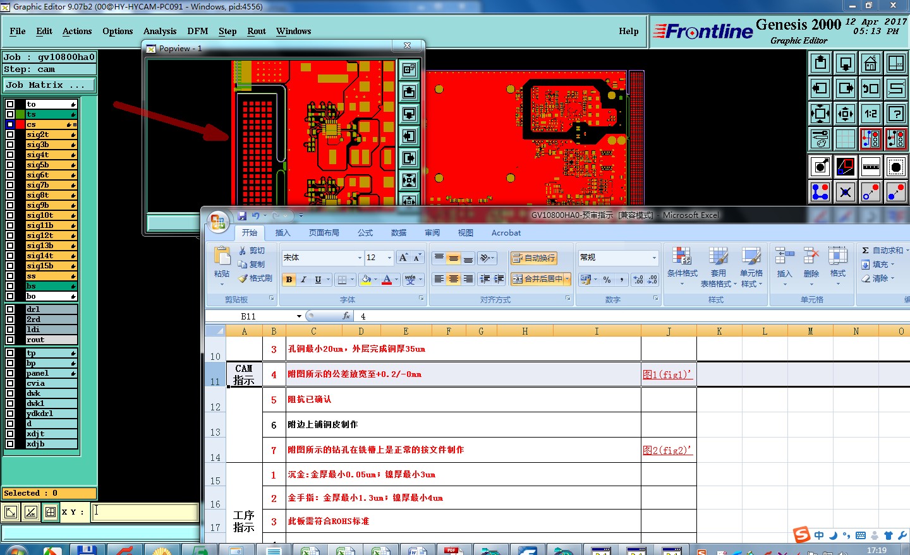The image size is (910, 555).
Task: Follow the 图1(fig1) hyperlink cell
Action: click(667, 374)
